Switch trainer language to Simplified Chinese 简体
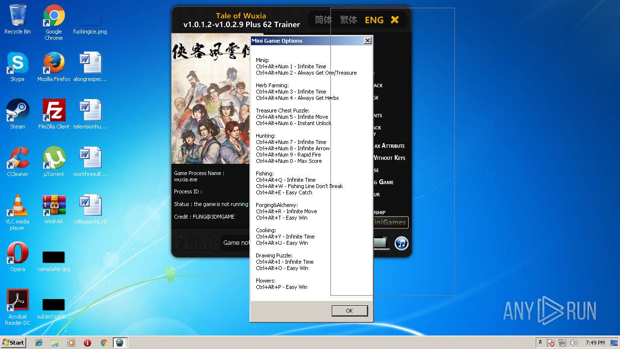620x349 pixels. coord(323,20)
